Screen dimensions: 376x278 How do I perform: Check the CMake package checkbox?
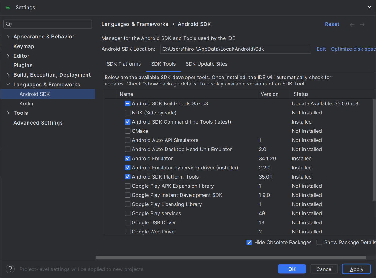pos(128,131)
